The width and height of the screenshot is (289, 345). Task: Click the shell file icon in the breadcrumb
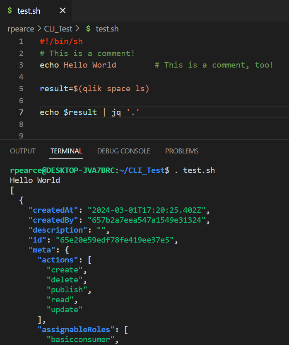pyautogui.click(x=88, y=29)
